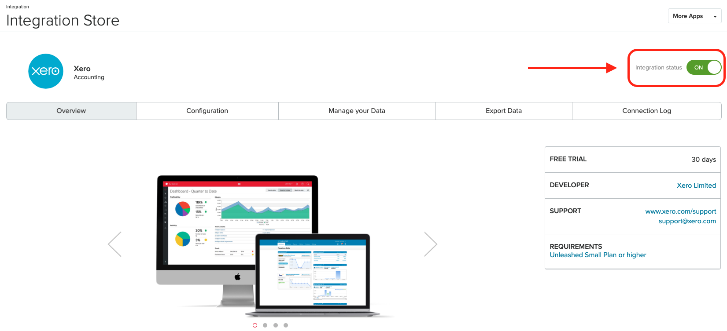727x331 pixels.
Task: Click the DEVELOPER label
Action: [569, 185]
